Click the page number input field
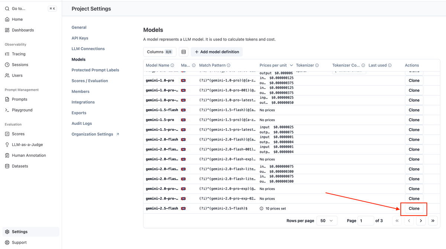This screenshot has height=249, width=446. pos(366,221)
